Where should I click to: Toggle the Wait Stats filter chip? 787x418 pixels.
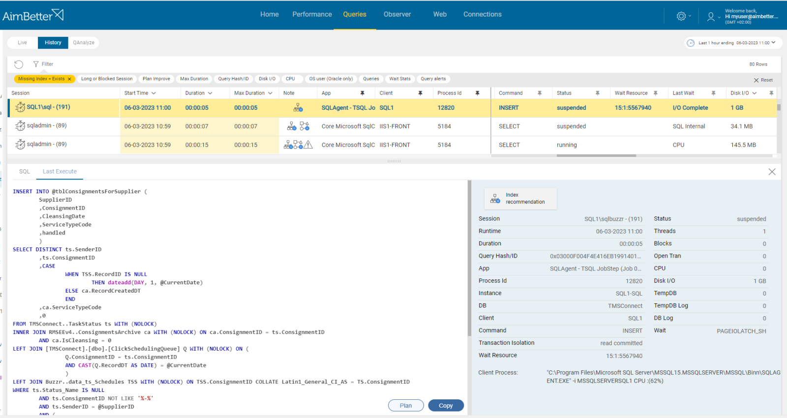tap(400, 79)
